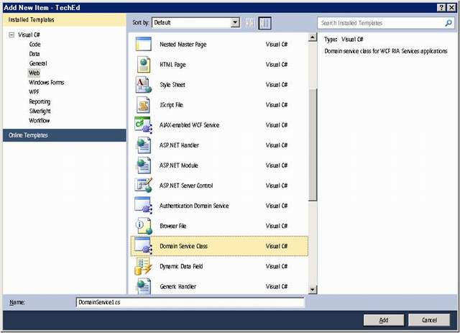Collapse the Visual C# tree node
The width and height of the screenshot is (460, 333).
tap(11, 35)
